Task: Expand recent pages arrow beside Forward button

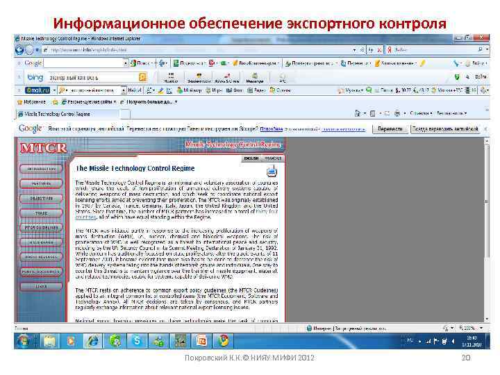Action: tap(37, 50)
